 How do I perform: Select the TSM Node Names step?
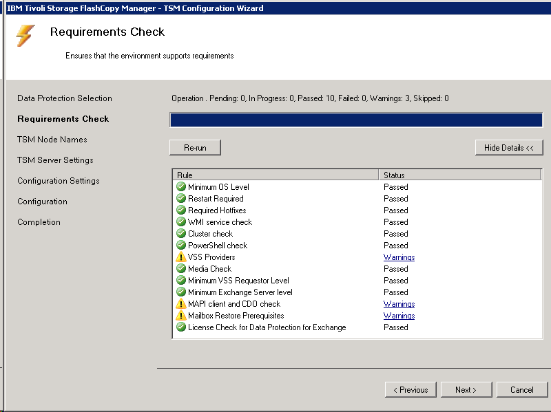[52, 140]
